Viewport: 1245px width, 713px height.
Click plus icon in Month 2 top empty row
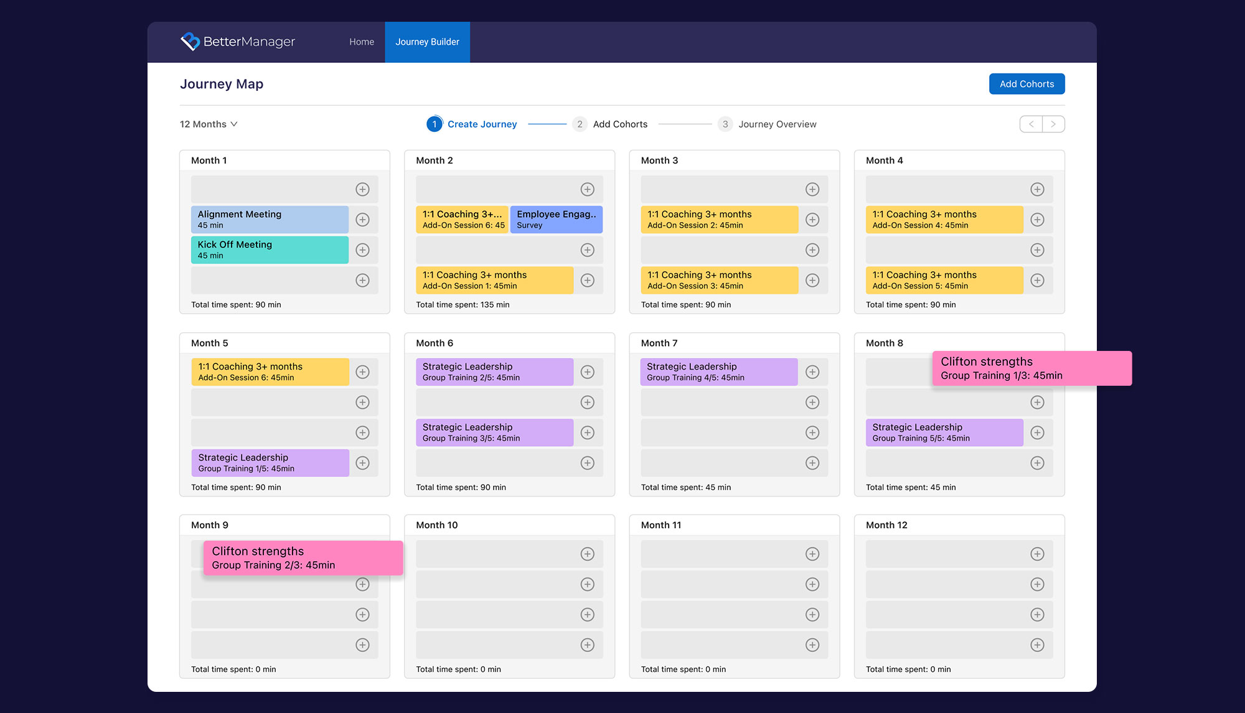click(587, 189)
